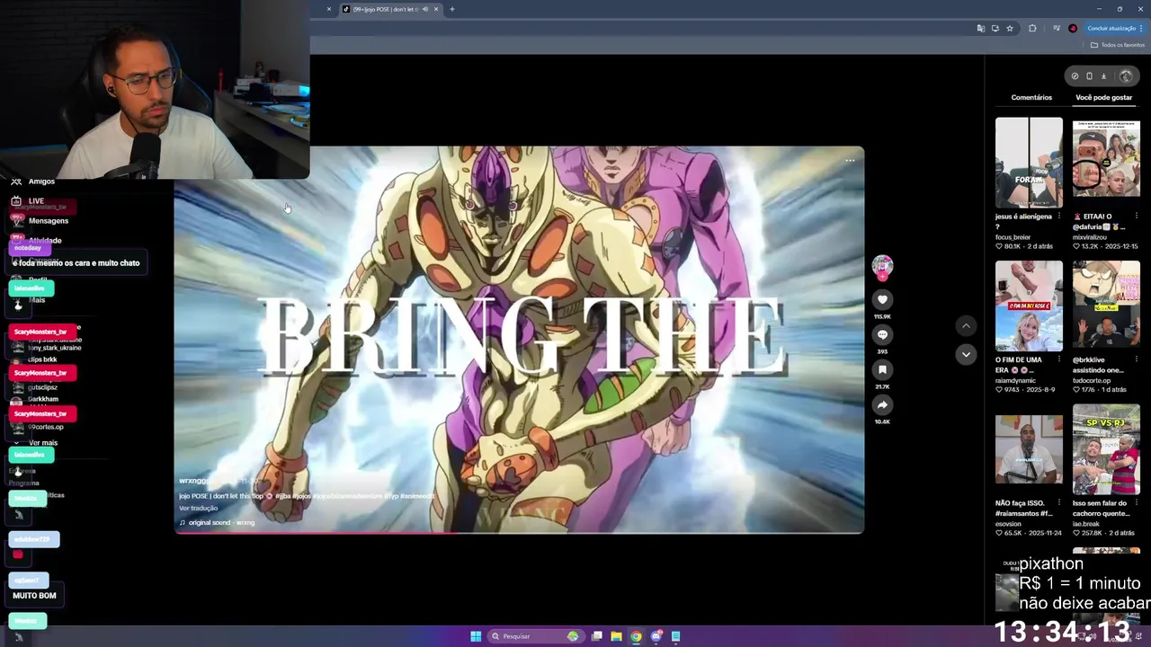Open the video creator's avatar profile
1151x647 pixels.
point(882,265)
